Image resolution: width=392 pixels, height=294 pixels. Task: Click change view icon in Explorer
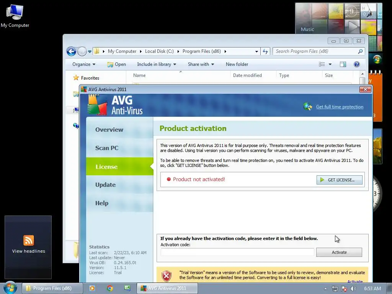(x=322, y=64)
